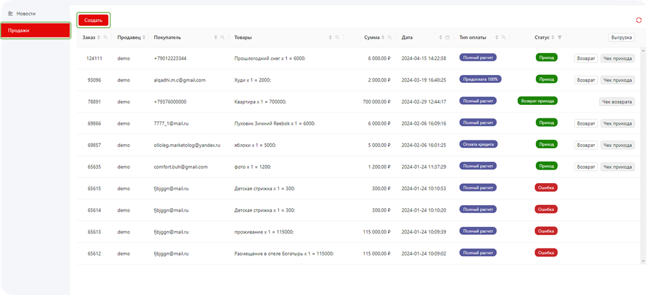Viewport: 648px width, 295px height.
Task: Sort table by Статус column arrows
Action: (553, 38)
